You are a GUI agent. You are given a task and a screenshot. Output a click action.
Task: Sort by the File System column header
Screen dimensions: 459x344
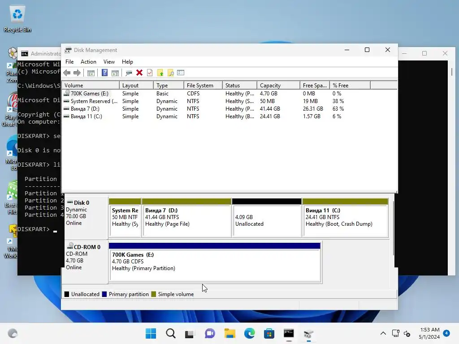pos(203,86)
